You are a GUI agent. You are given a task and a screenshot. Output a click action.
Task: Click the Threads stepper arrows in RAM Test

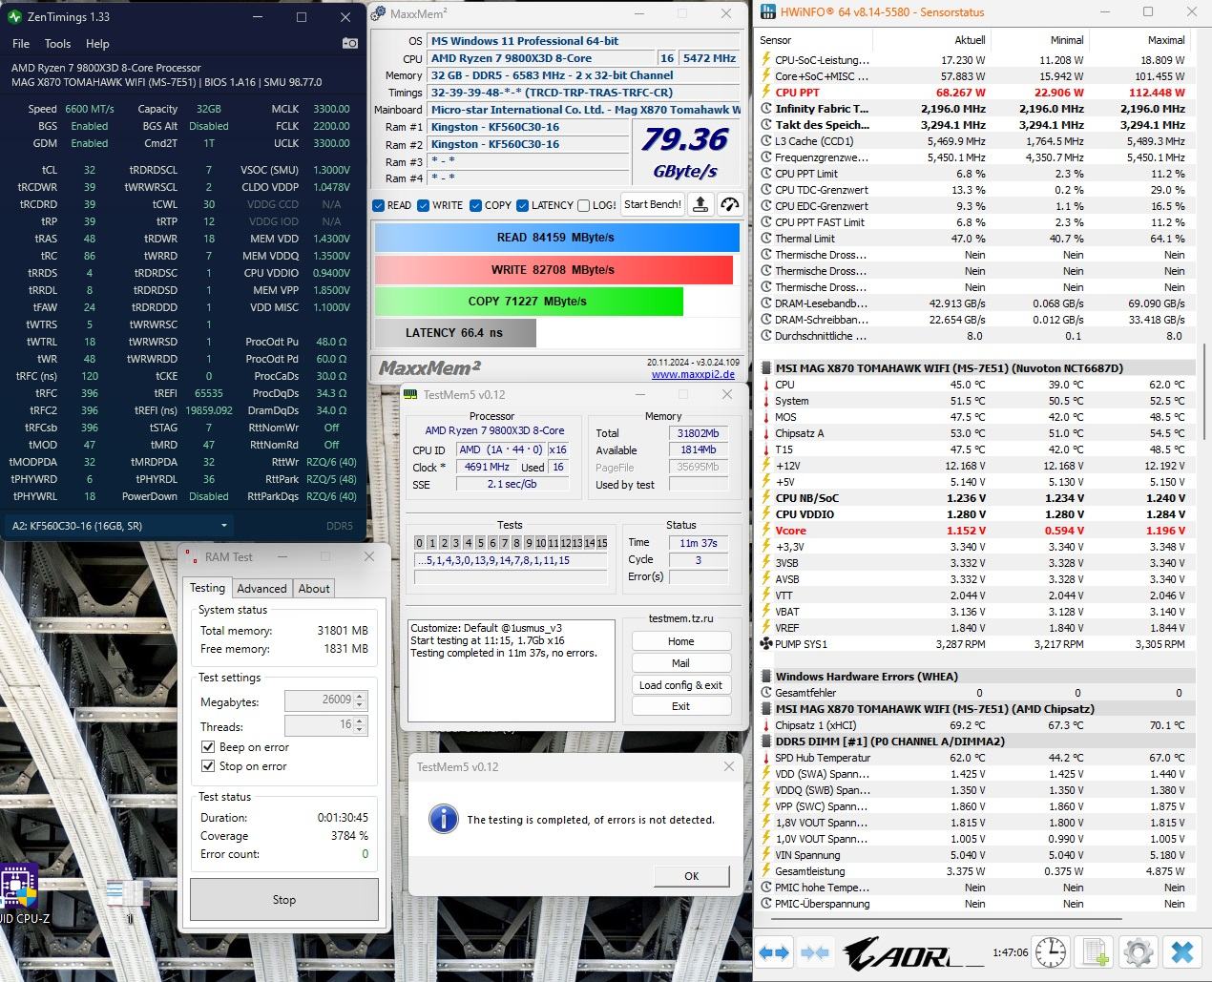click(x=360, y=725)
